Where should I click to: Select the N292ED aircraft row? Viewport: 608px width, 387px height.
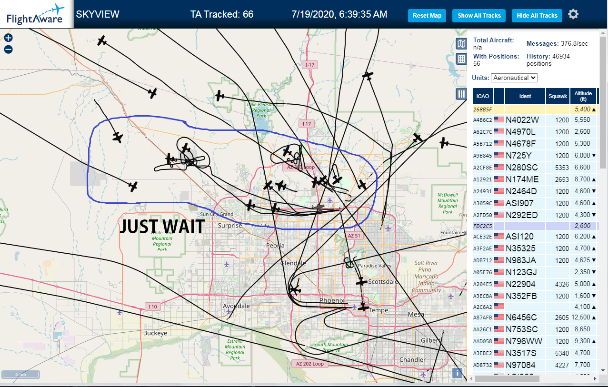coord(535,215)
